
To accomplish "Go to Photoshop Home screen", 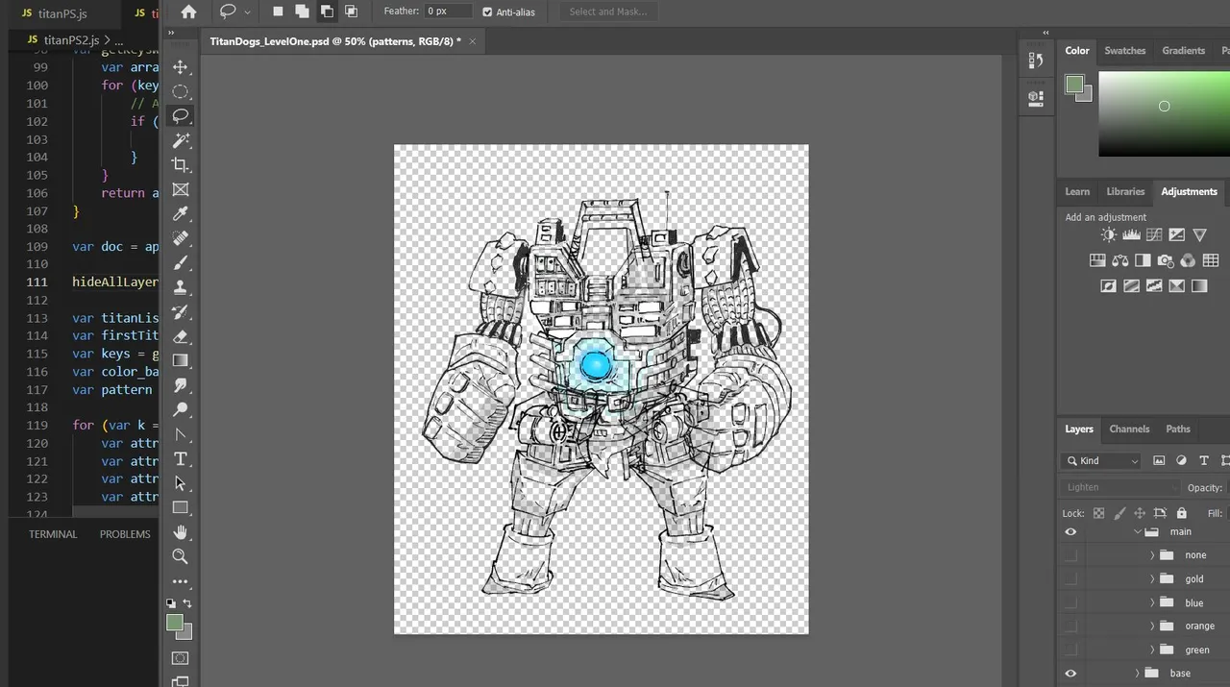I will pos(188,12).
